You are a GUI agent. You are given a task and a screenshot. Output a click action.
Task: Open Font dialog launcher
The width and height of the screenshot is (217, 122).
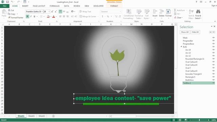point(57,21)
